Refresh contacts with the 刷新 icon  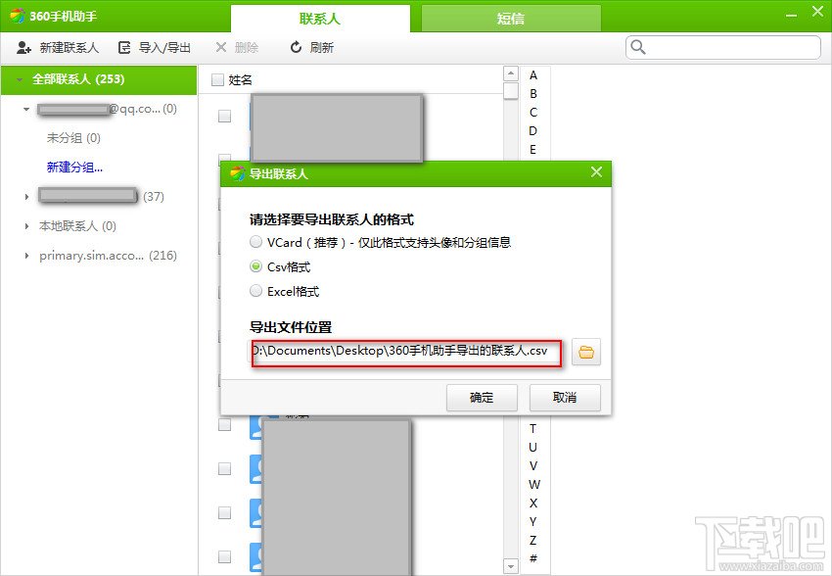(294, 46)
